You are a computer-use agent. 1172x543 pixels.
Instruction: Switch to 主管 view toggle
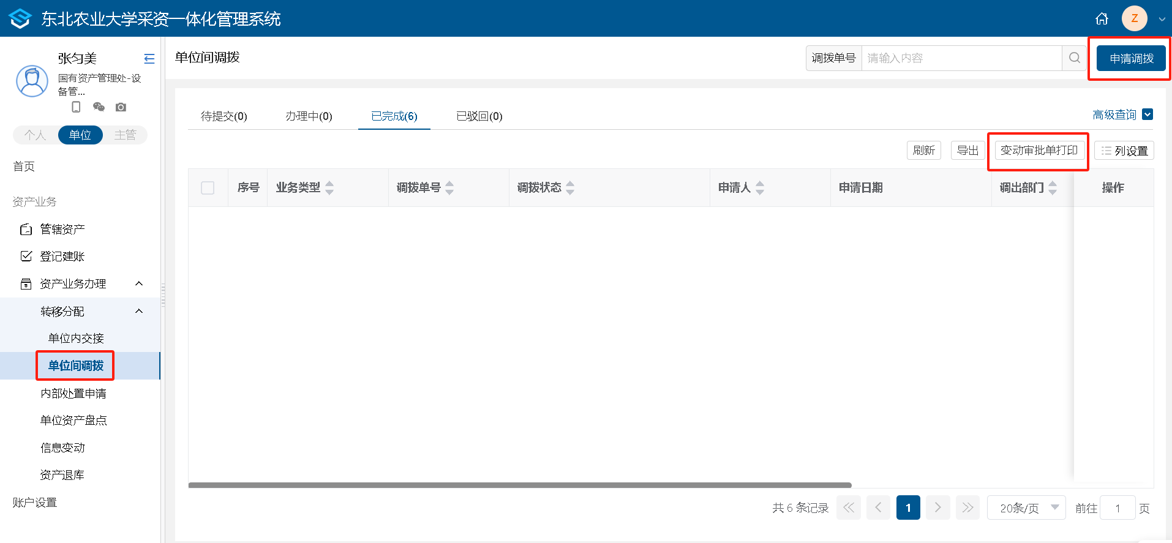[x=125, y=135]
